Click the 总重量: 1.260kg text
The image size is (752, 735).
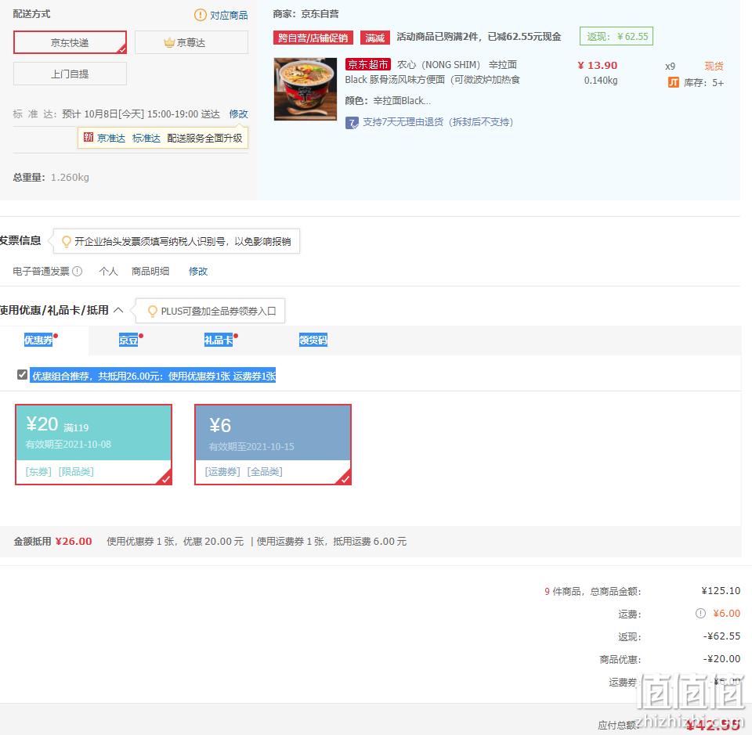(x=51, y=177)
